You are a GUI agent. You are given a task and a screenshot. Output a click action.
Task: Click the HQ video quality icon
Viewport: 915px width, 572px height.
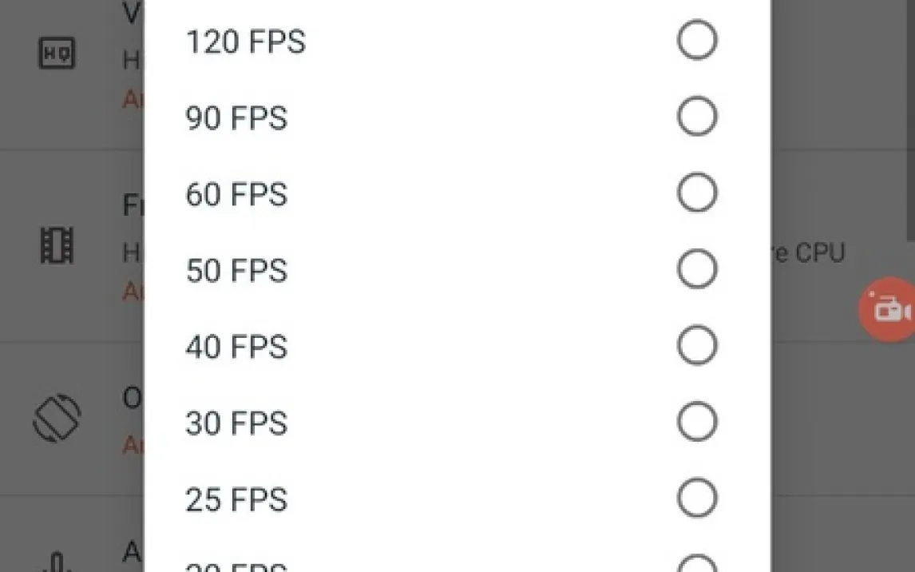click(x=57, y=54)
